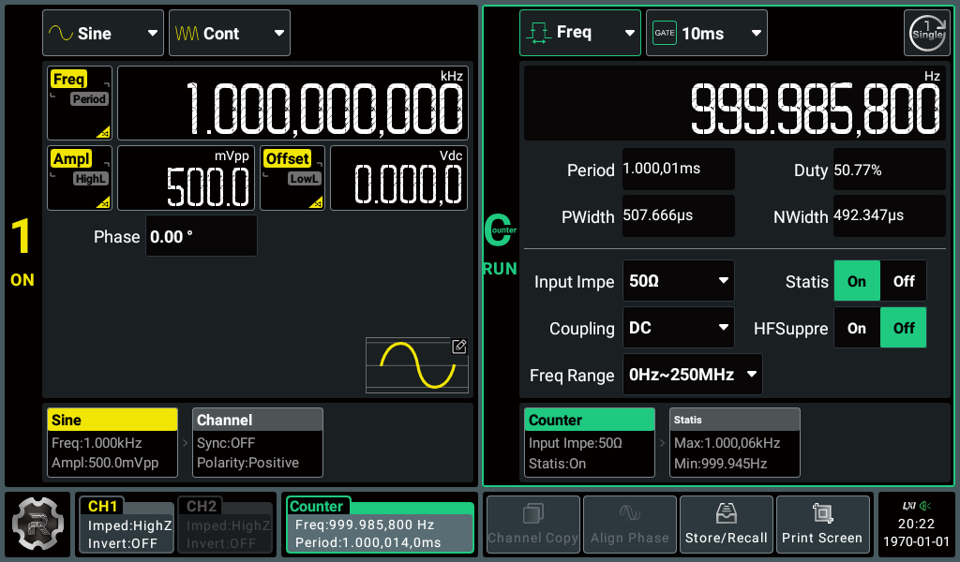The image size is (960, 562).
Task: Open the utility menu via bottom-left gear icon
Action: click(x=37, y=524)
